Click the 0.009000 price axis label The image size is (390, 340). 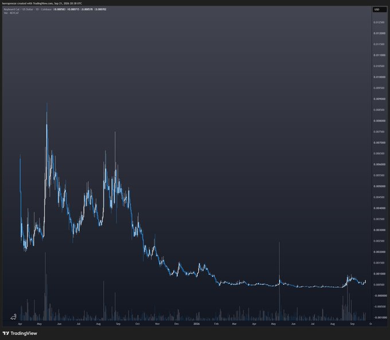tap(379, 99)
